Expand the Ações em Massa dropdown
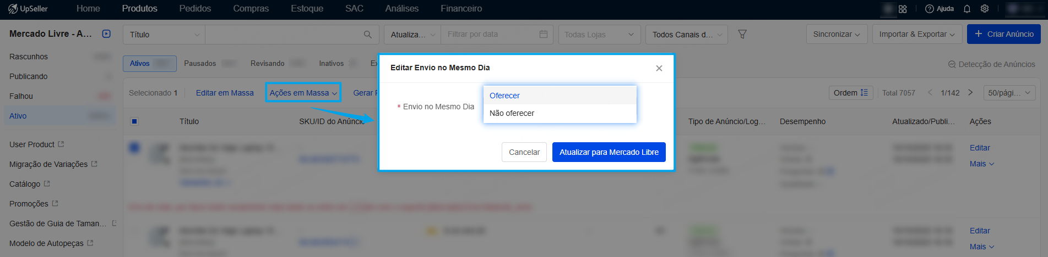Viewport: 1048px width, 257px height. (x=303, y=93)
